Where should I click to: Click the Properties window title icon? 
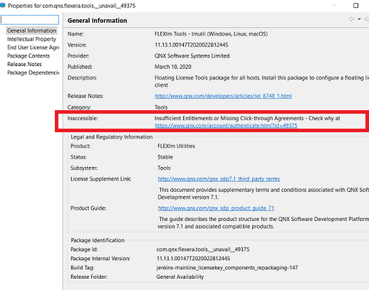click(3, 5)
